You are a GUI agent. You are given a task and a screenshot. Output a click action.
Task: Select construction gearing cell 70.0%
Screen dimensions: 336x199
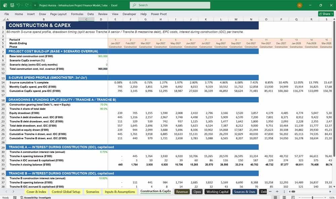pos(101,105)
